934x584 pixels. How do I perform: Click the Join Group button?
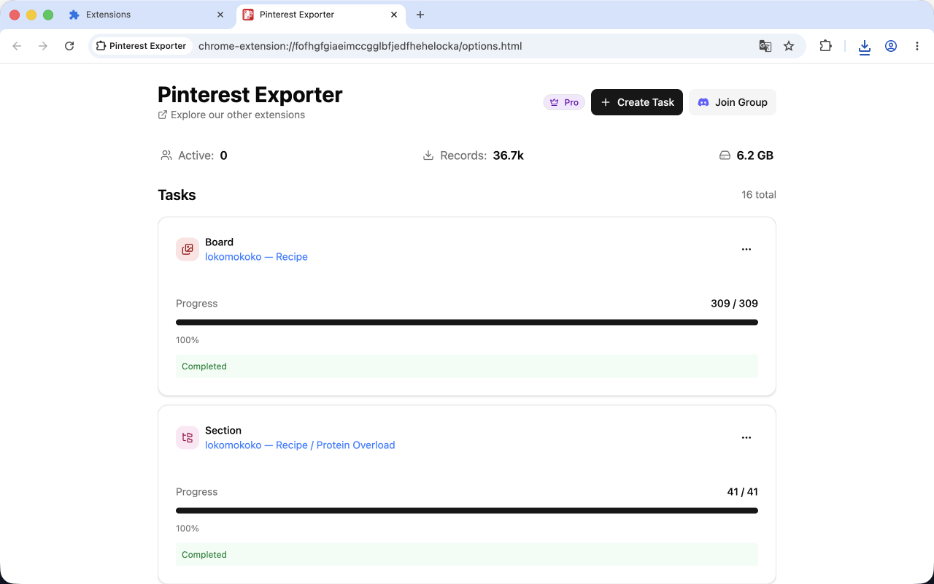coord(733,102)
